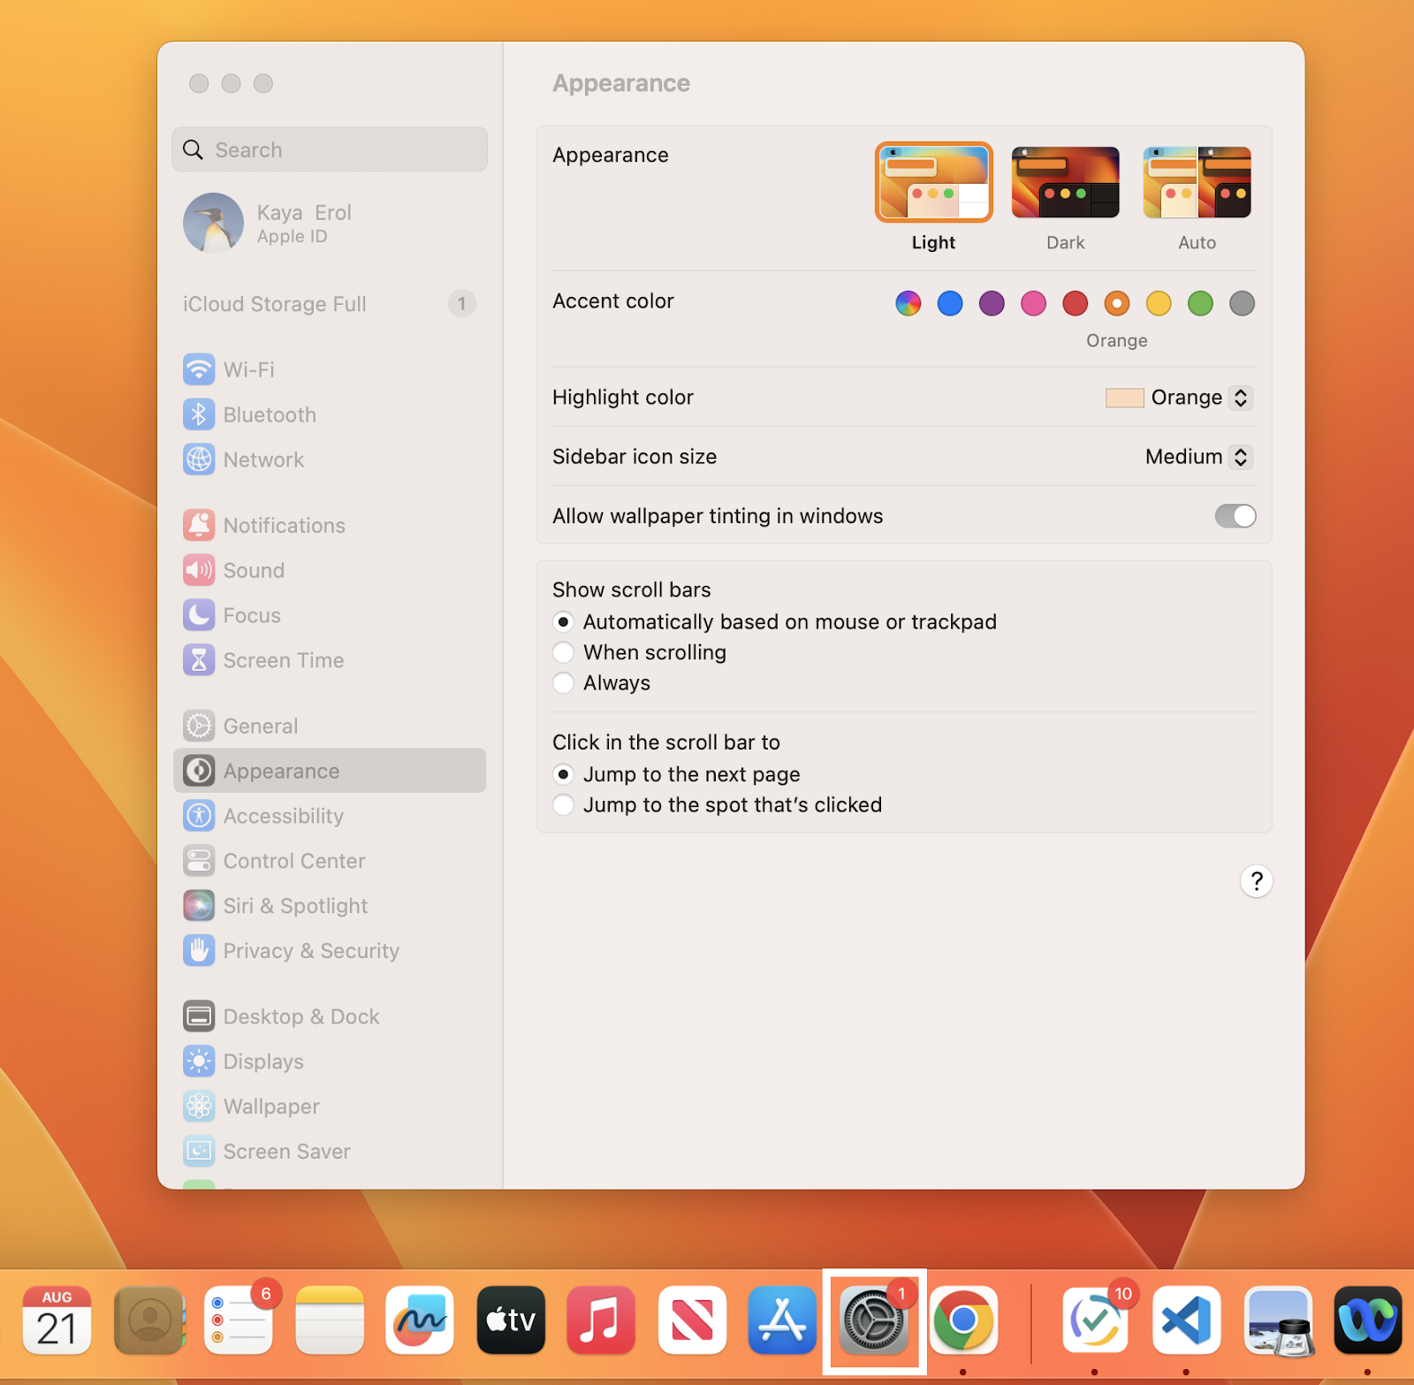The height and width of the screenshot is (1385, 1414).
Task: Open Freeform from the Dock
Action: [420, 1320]
